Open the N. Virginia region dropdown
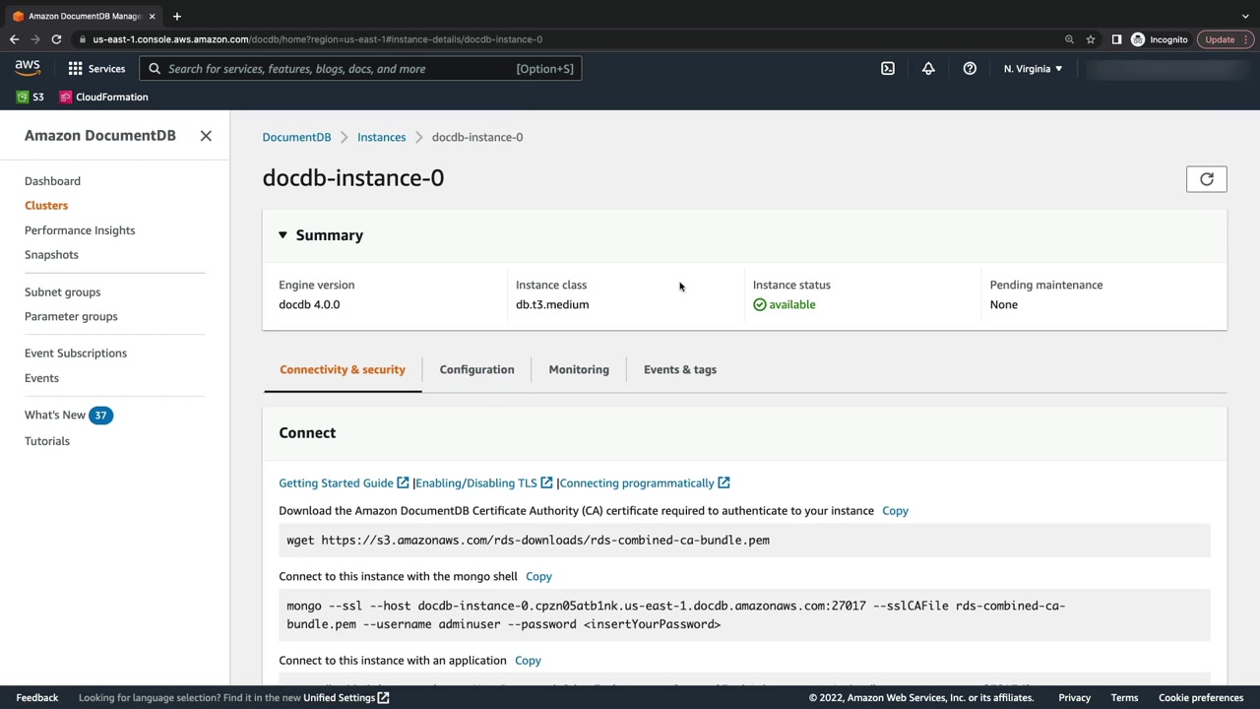This screenshot has width=1260, height=709. point(1033,69)
